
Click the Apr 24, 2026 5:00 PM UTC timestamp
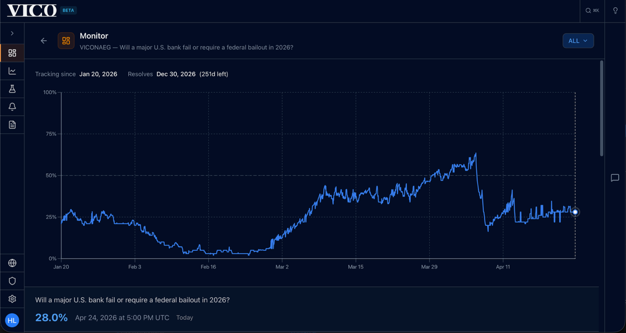pos(122,318)
